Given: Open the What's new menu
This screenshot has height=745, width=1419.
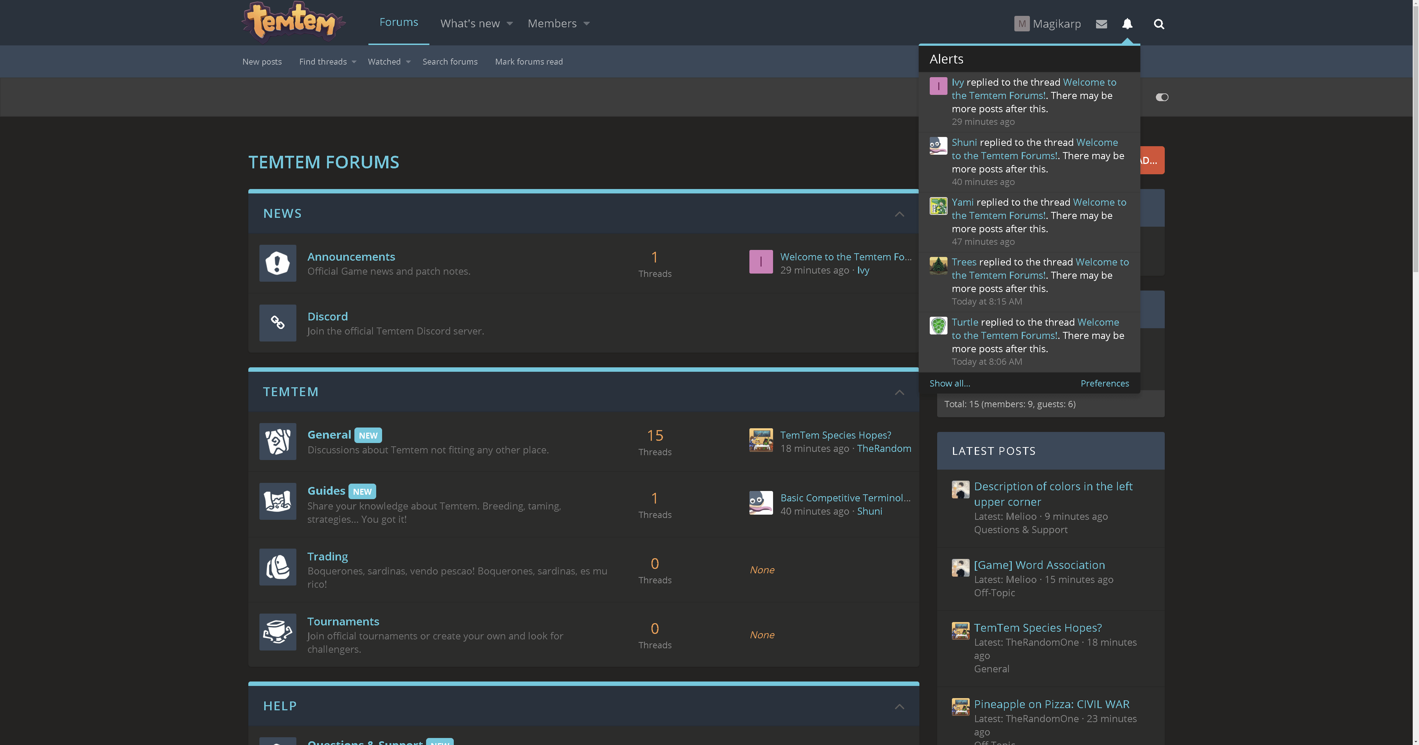Looking at the screenshot, I should pos(470,24).
